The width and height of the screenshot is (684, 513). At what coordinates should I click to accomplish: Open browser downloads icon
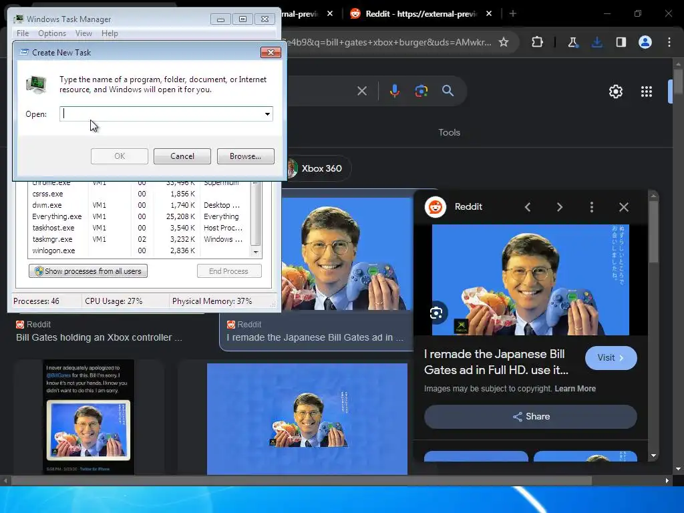click(x=596, y=42)
